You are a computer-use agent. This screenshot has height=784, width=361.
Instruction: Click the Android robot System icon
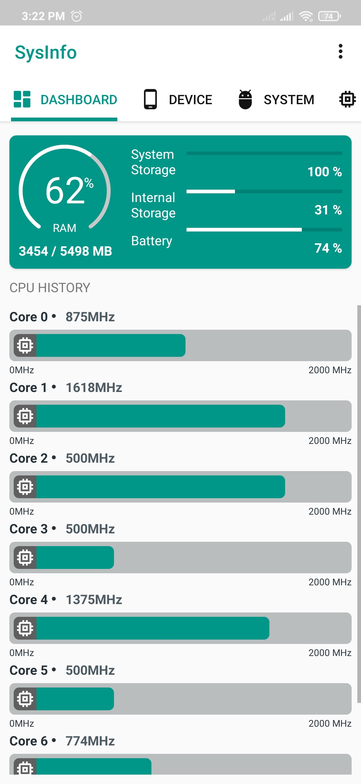[245, 99]
